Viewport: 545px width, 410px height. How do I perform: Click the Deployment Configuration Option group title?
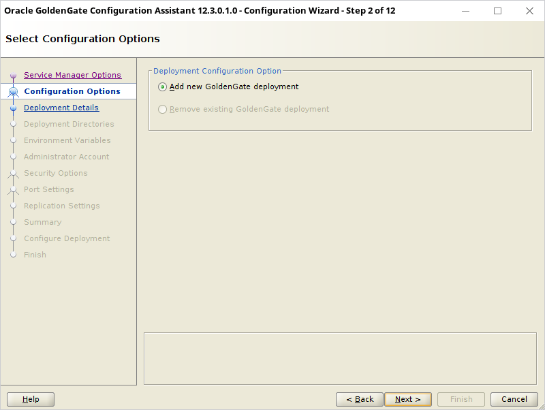coord(217,71)
